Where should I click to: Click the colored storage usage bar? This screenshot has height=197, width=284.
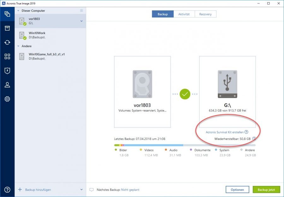pyautogui.click(x=183, y=144)
